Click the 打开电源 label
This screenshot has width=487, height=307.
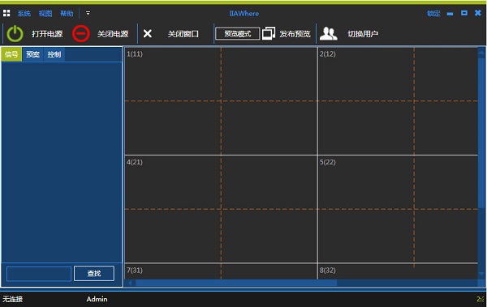pyautogui.click(x=47, y=34)
